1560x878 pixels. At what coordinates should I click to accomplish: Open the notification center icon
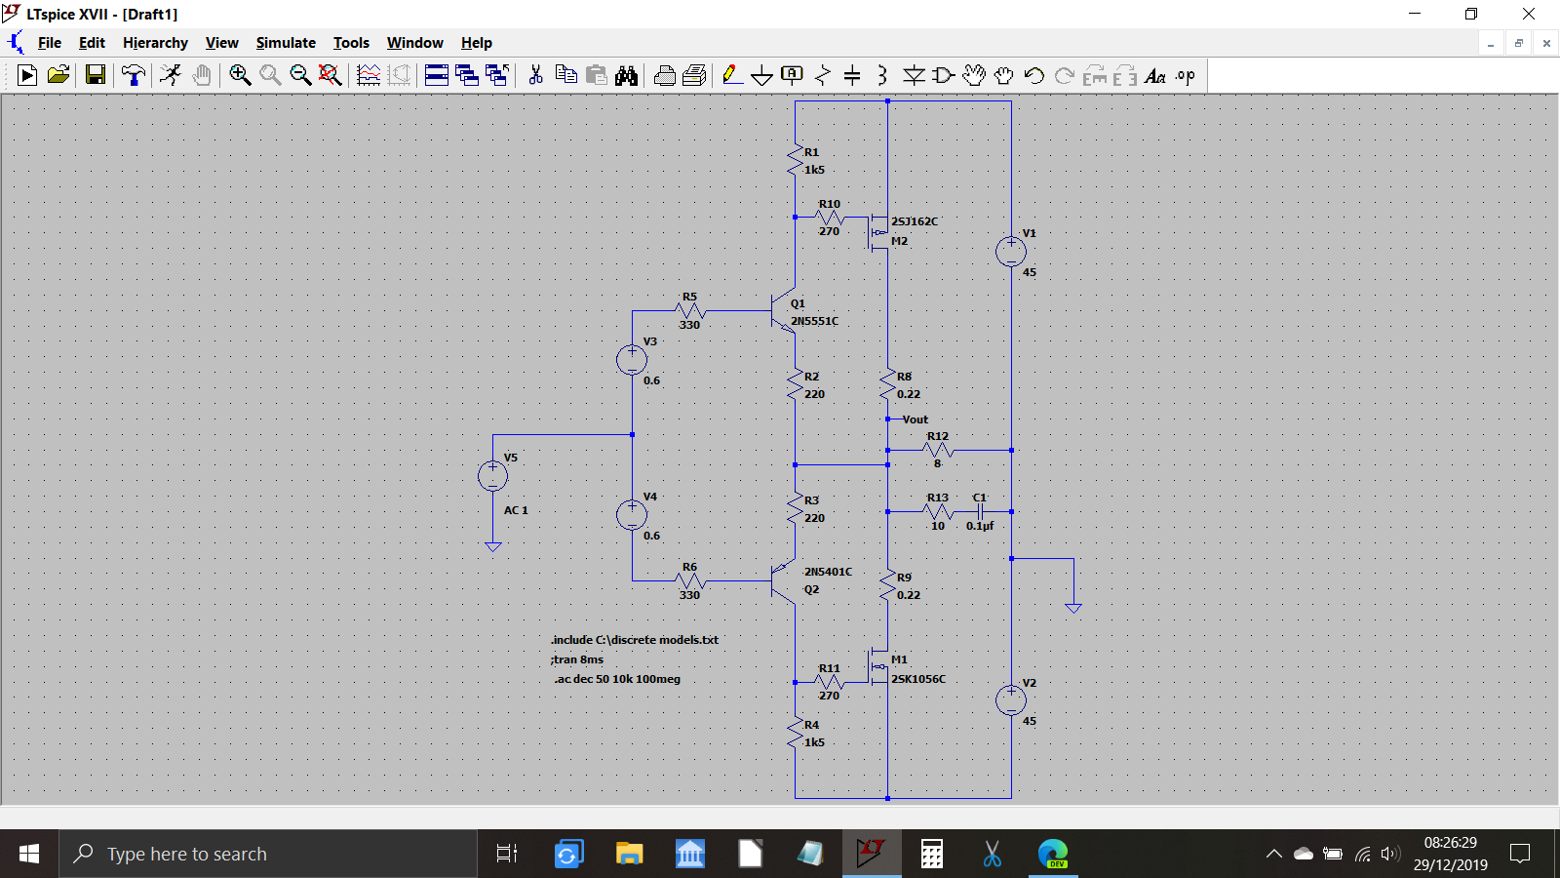coord(1519,854)
